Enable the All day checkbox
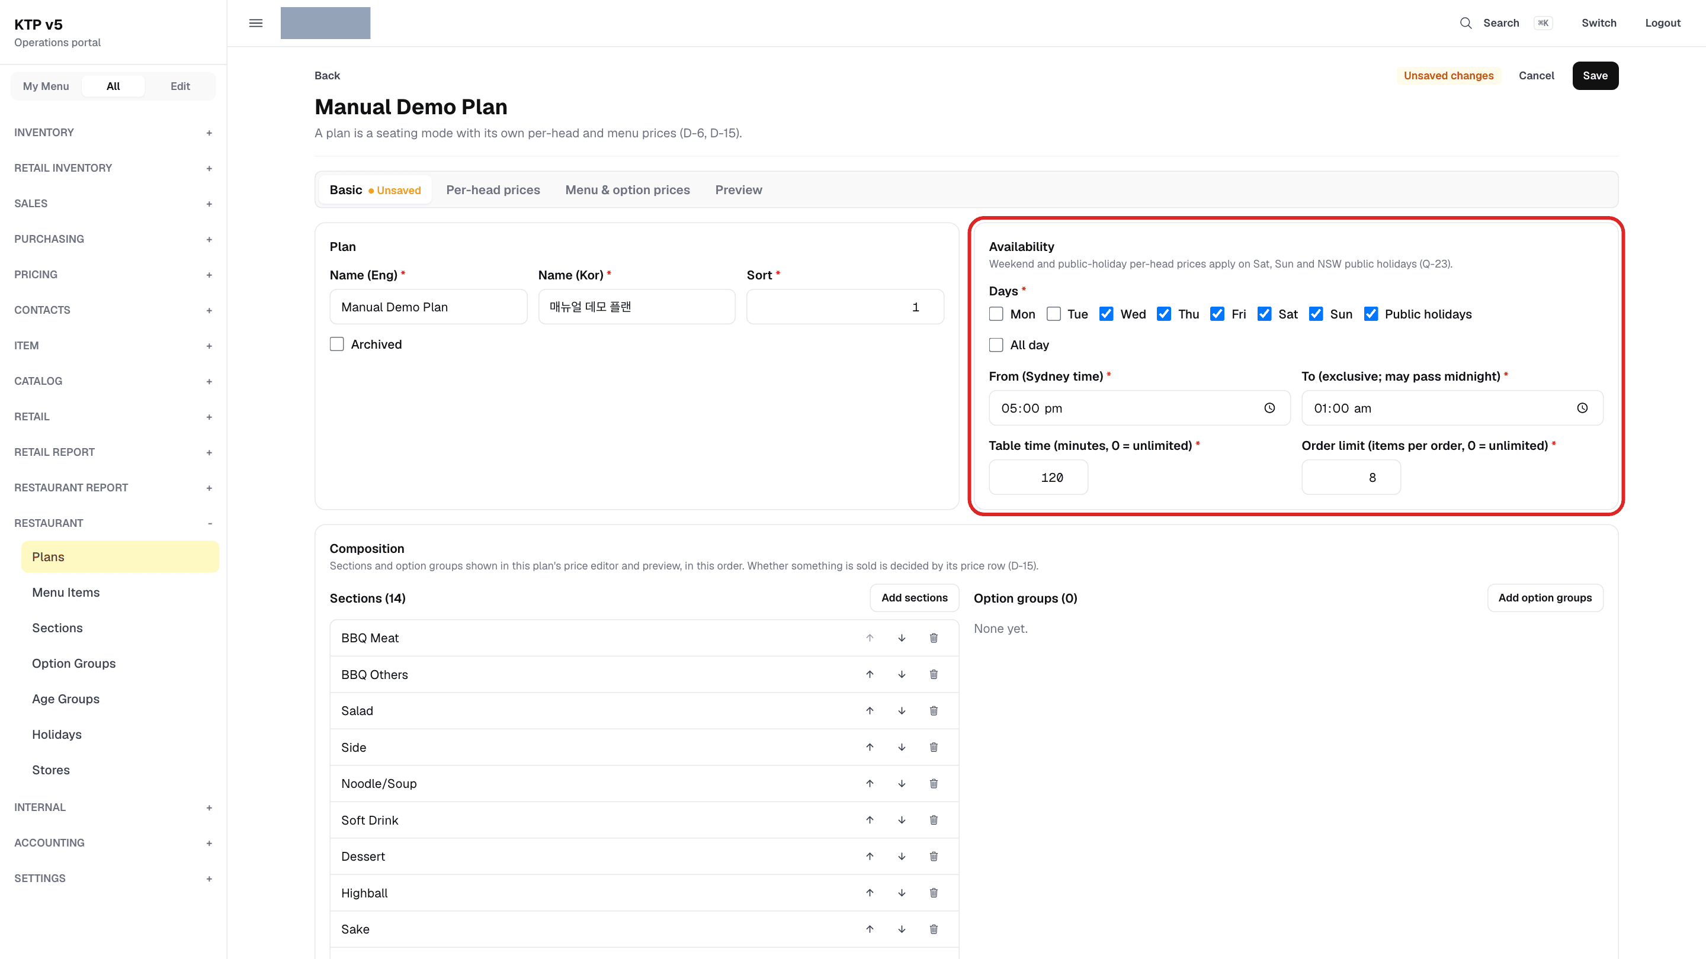1706x959 pixels. (x=995, y=345)
